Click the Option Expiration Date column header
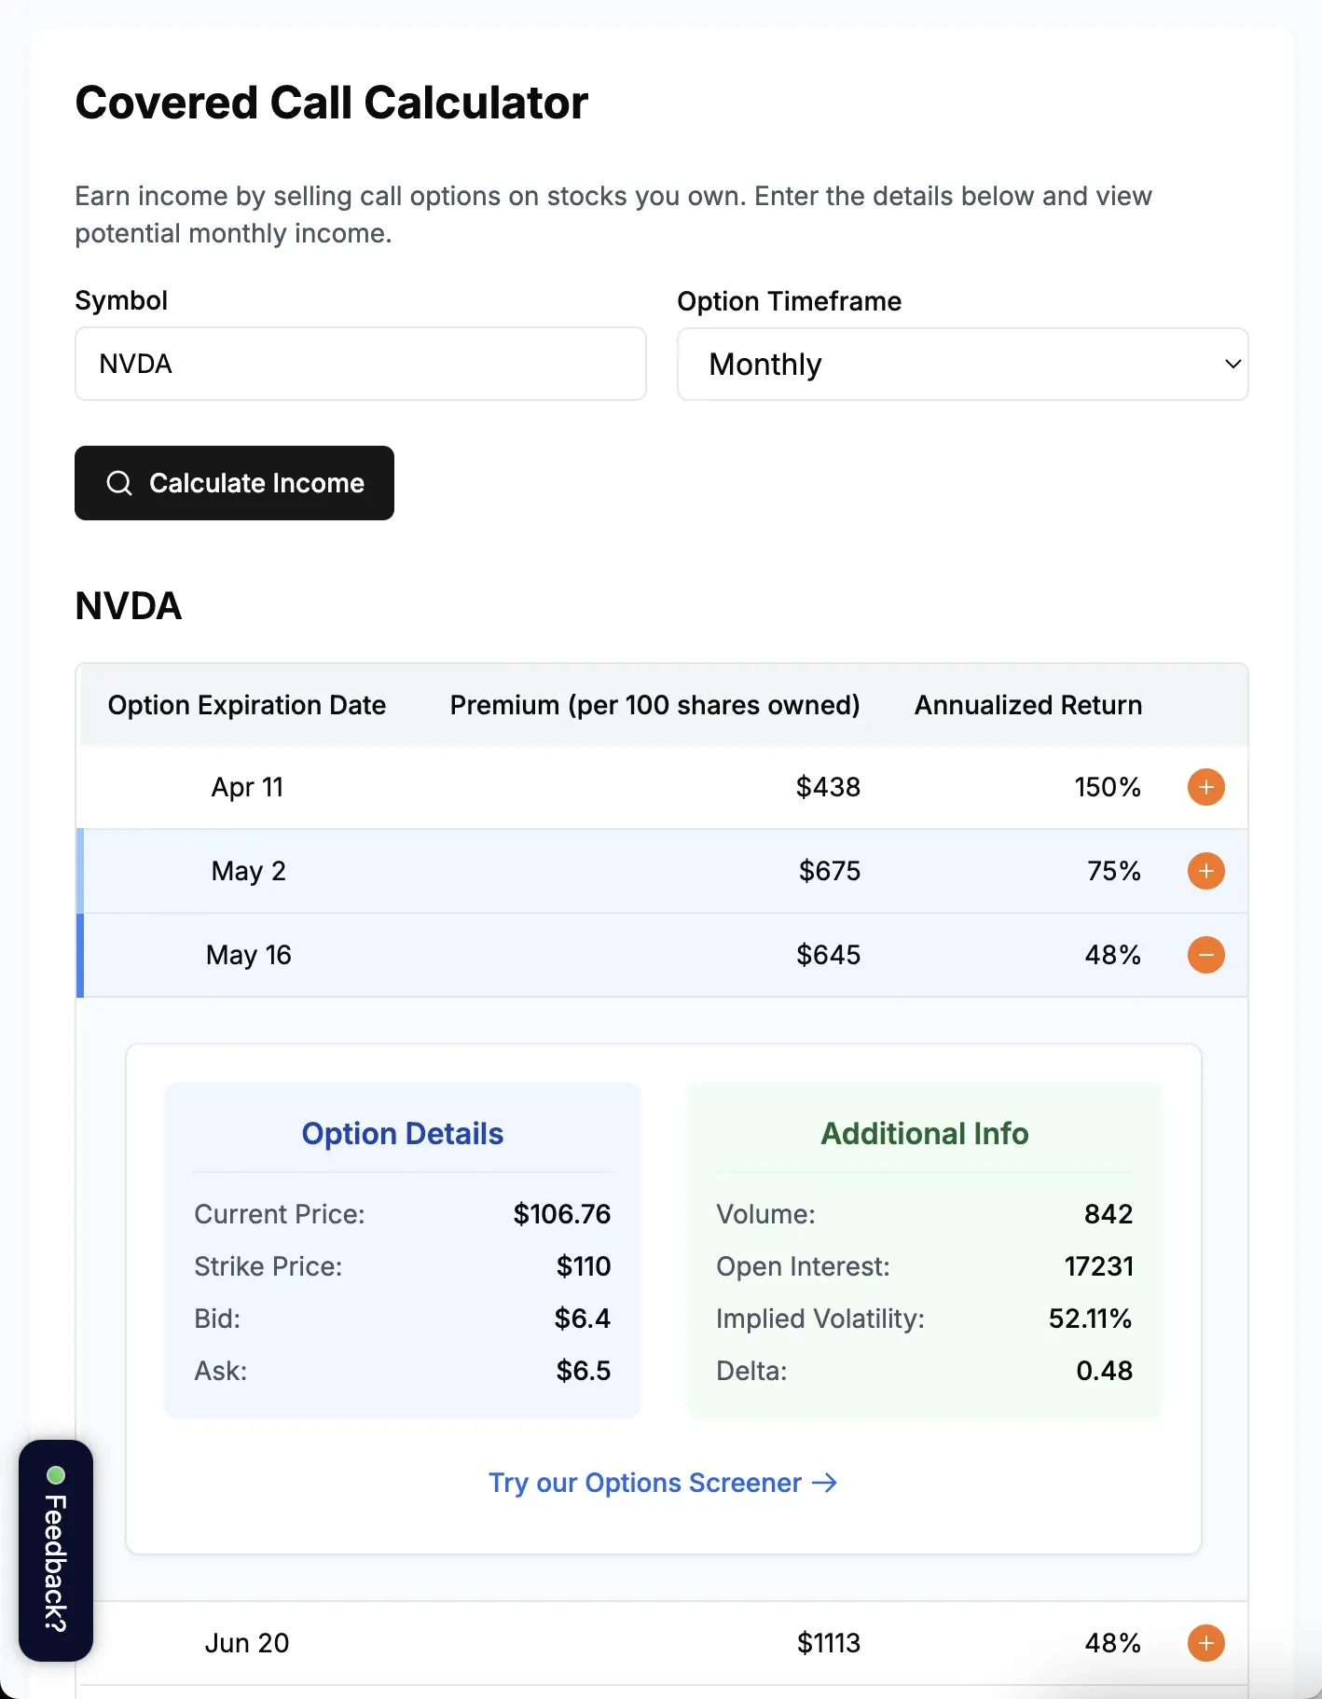Viewport: 1322px width, 1699px height. pyautogui.click(x=247, y=705)
